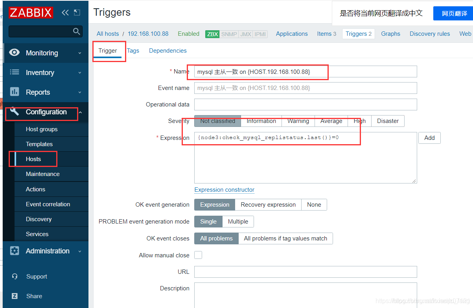Click the blue 网页翻译 translate button
The image size is (473, 308).
click(x=454, y=13)
